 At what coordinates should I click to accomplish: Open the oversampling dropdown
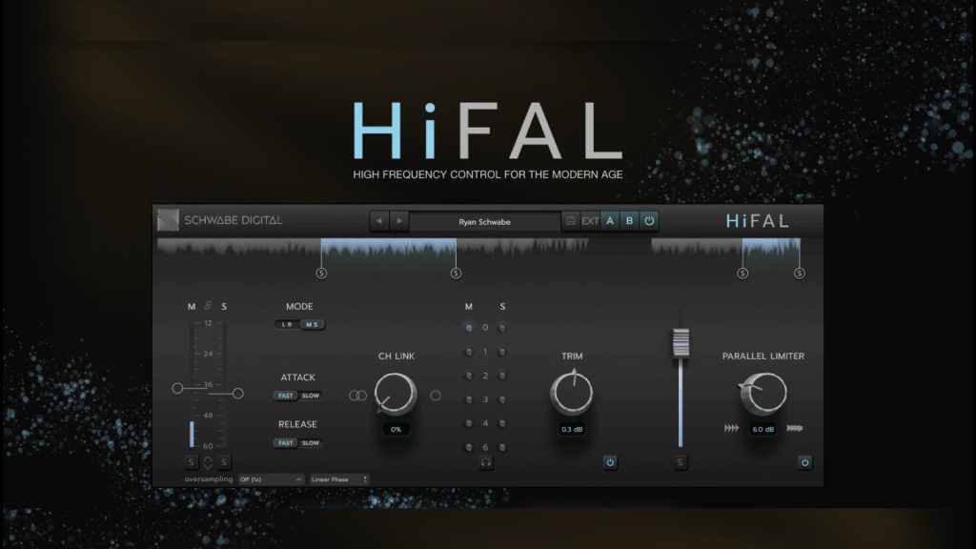click(271, 479)
